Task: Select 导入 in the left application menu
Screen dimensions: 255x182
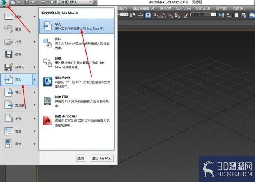Action: coord(16,80)
